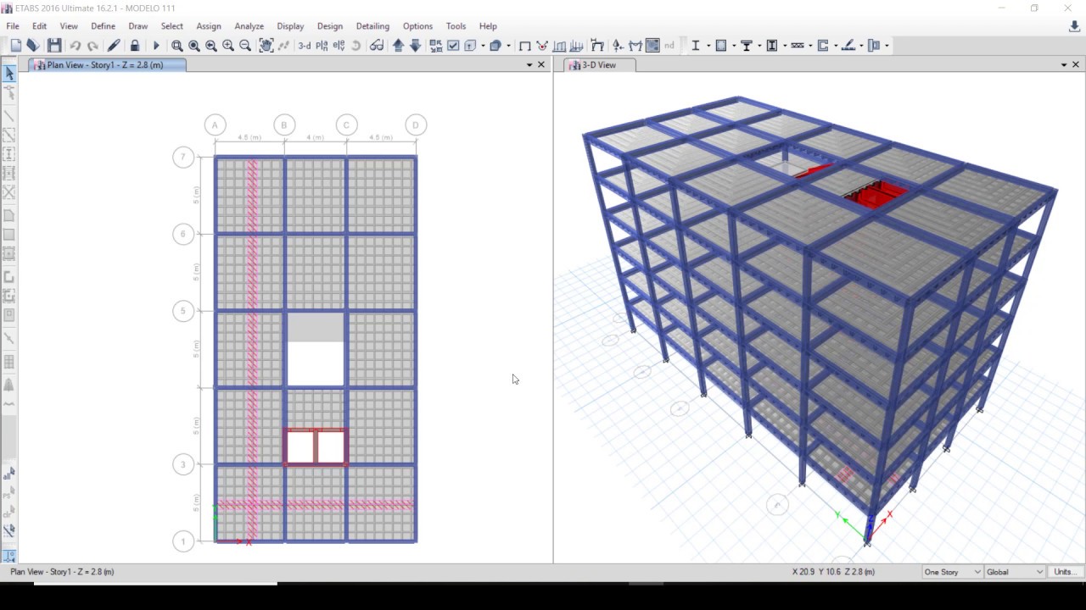Switch to Plan view using the toolbar
Screen dimensions: 1086x610
point(322,46)
